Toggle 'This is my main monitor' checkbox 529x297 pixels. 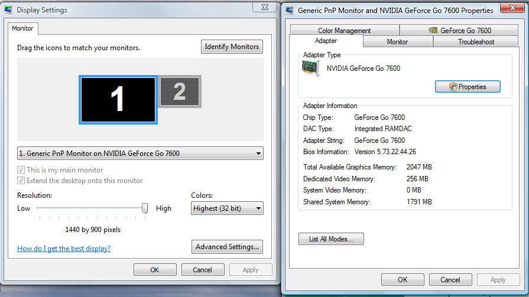click(21, 169)
